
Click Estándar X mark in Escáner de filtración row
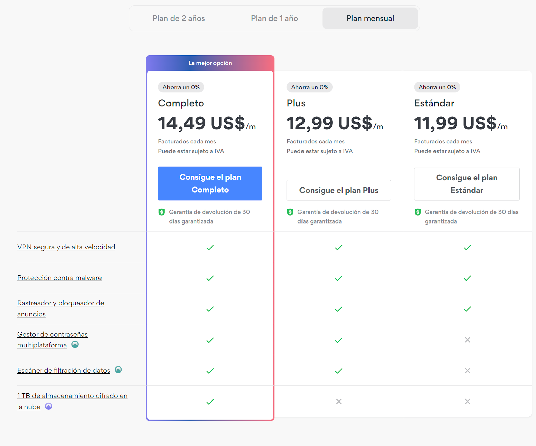click(x=468, y=371)
